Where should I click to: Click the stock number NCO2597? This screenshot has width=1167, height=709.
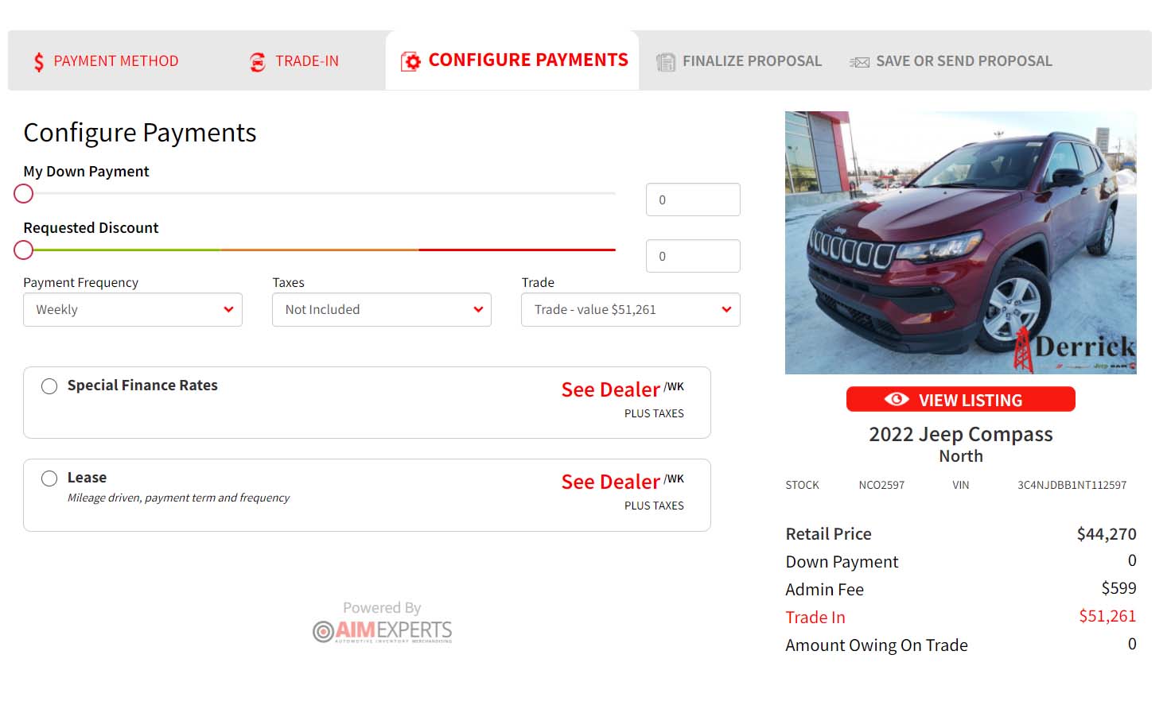(881, 485)
